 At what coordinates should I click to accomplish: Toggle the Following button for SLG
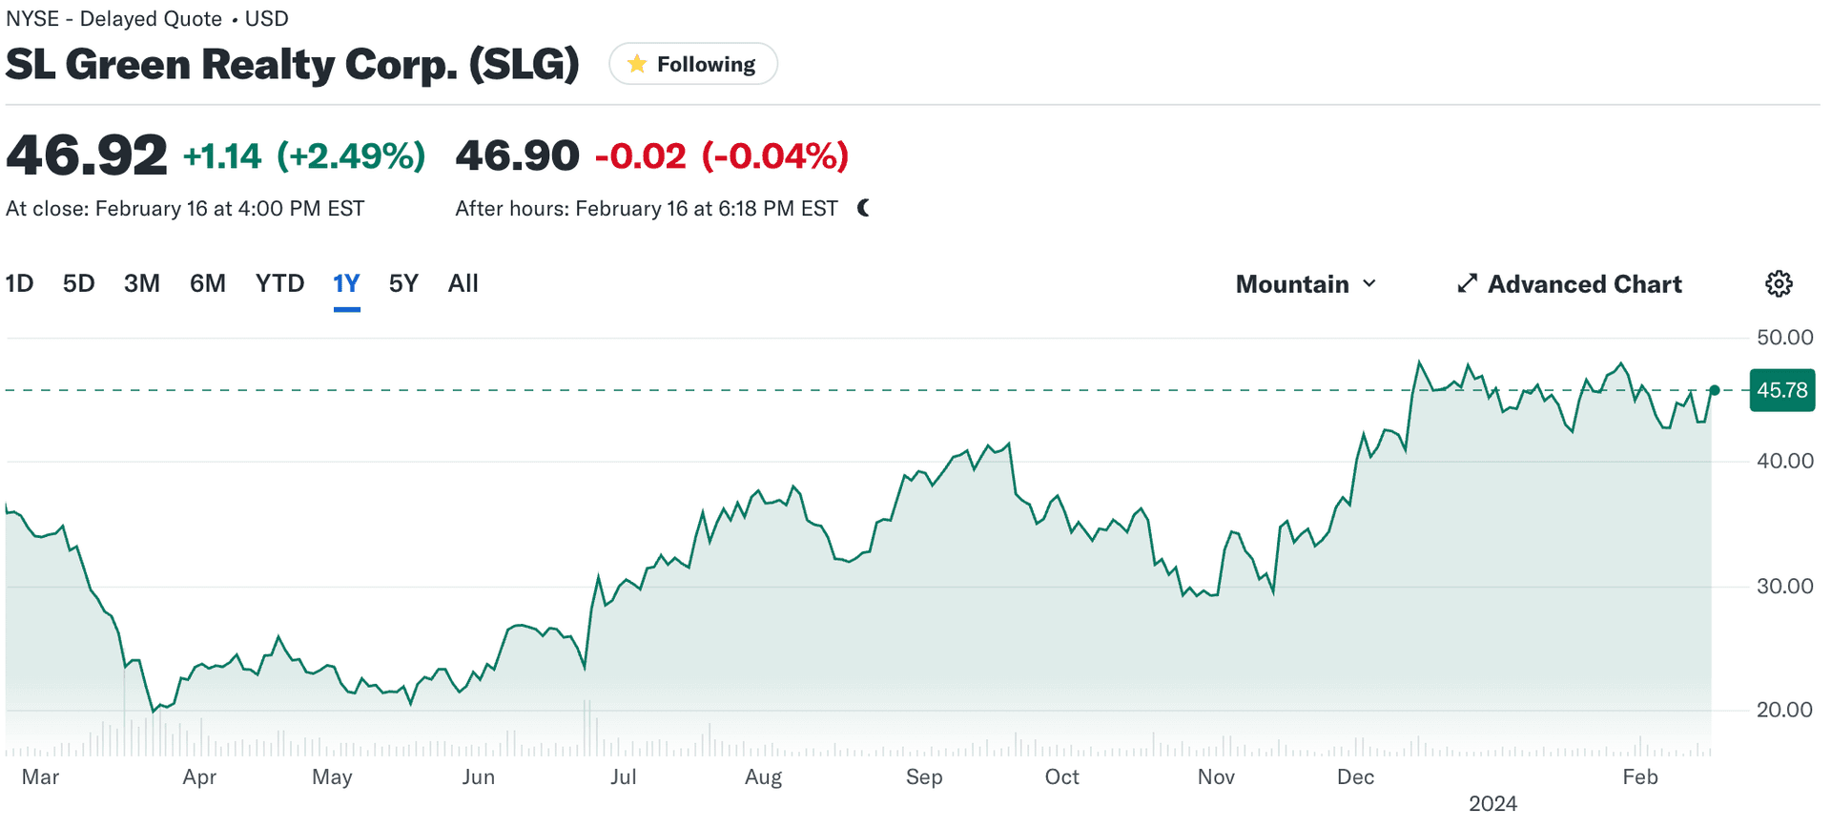[x=693, y=64]
